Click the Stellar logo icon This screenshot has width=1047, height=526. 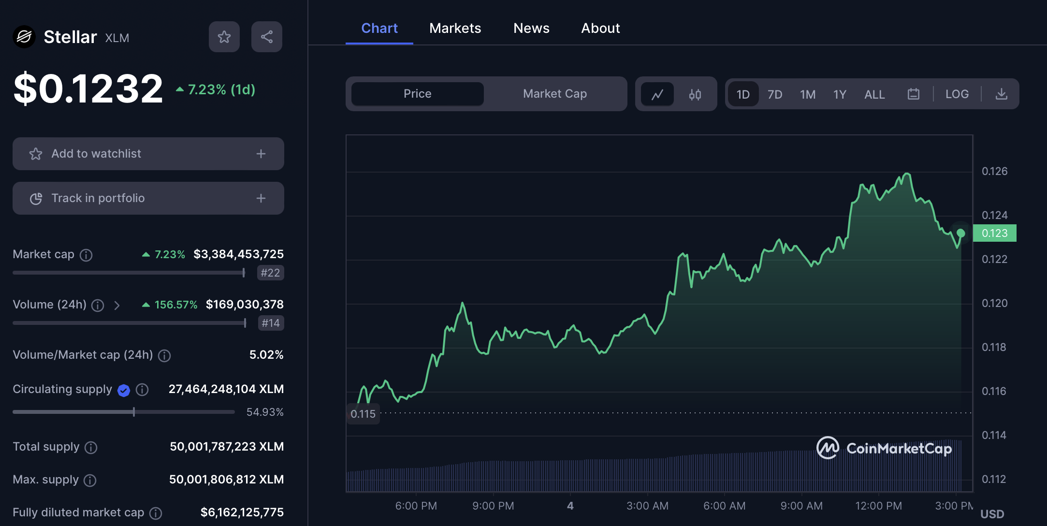[24, 37]
